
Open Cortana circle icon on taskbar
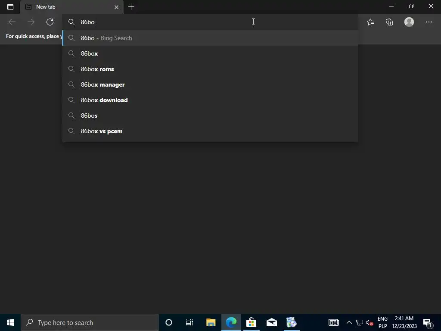coord(169,322)
